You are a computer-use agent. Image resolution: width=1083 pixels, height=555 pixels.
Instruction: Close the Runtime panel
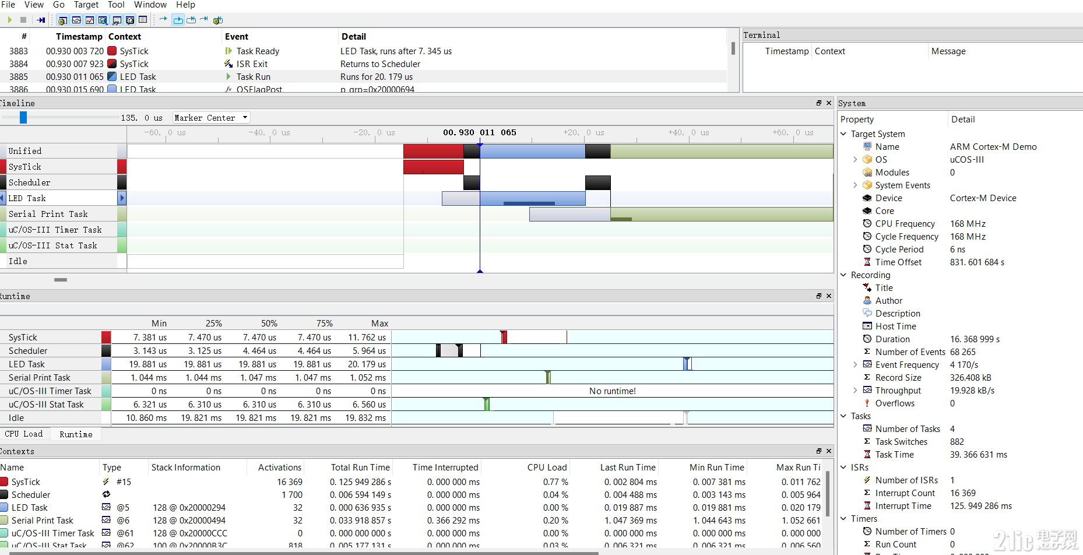(829, 296)
